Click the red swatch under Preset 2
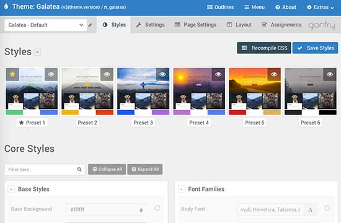Screen dimensions: 341x223 click(x=105, y=112)
